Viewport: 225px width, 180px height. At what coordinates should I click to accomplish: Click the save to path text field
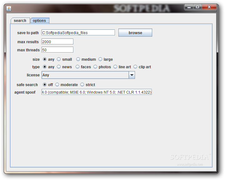point(78,33)
